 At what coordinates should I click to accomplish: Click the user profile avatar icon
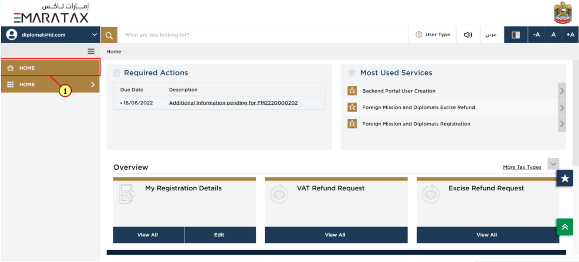pyautogui.click(x=12, y=35)
